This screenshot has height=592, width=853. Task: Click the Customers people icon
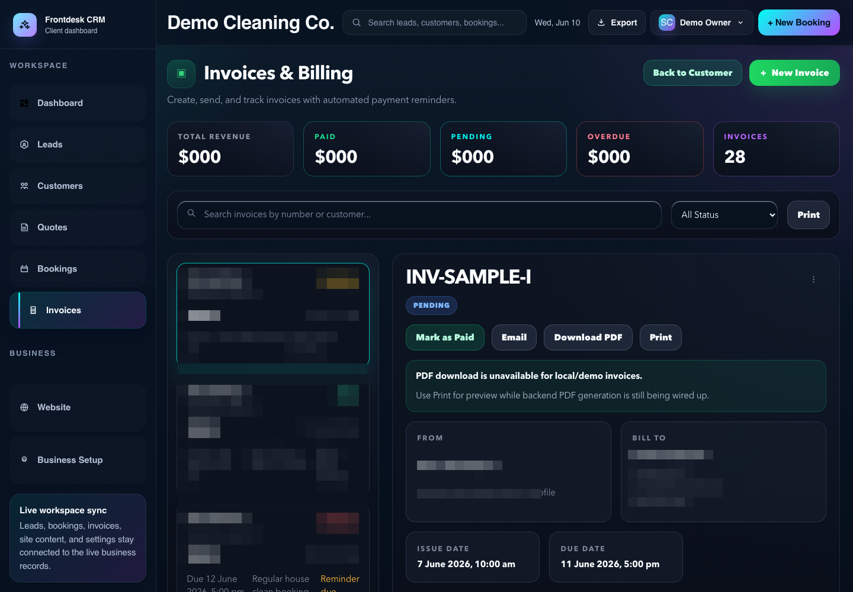pos(24,186)
